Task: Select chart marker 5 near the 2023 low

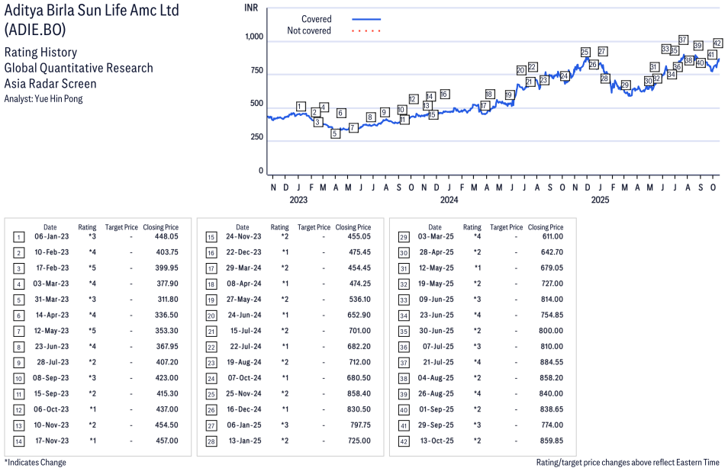Action: tap(334, 133)
